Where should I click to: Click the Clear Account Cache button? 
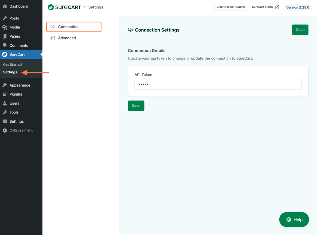[230, 7]
